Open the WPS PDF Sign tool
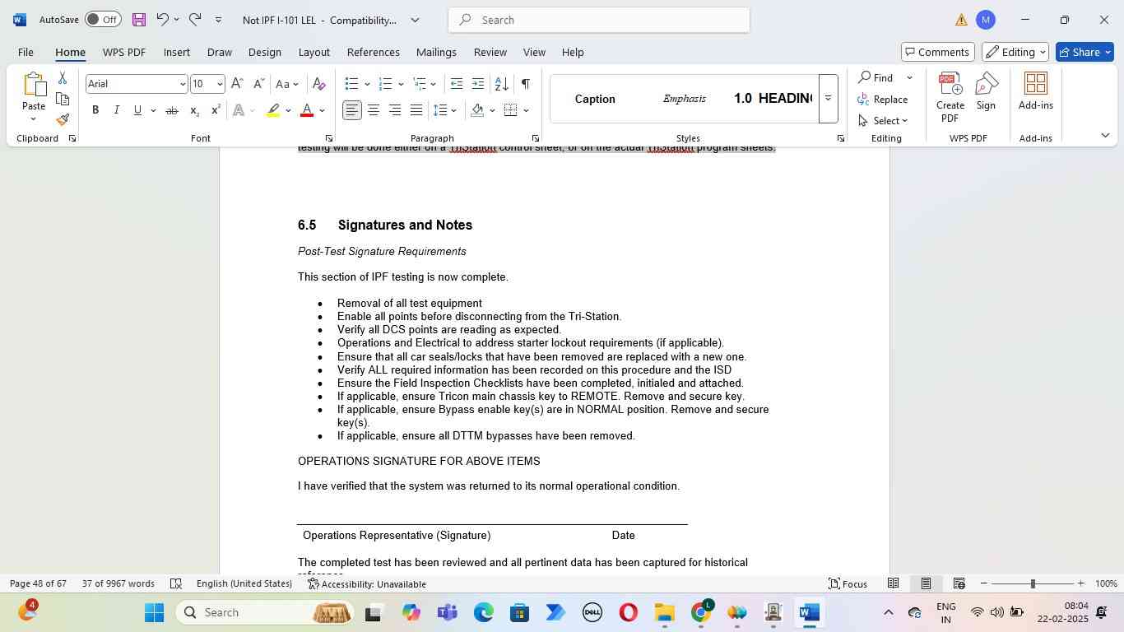Viewport: 1124px width, 632px height. click(986, 92)
